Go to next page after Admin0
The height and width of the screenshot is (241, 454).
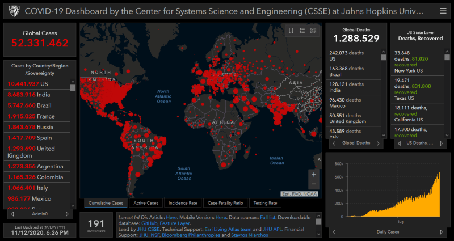67,214
